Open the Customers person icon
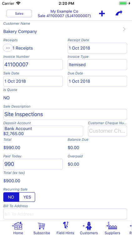132x235 pixels. (88, 226)
